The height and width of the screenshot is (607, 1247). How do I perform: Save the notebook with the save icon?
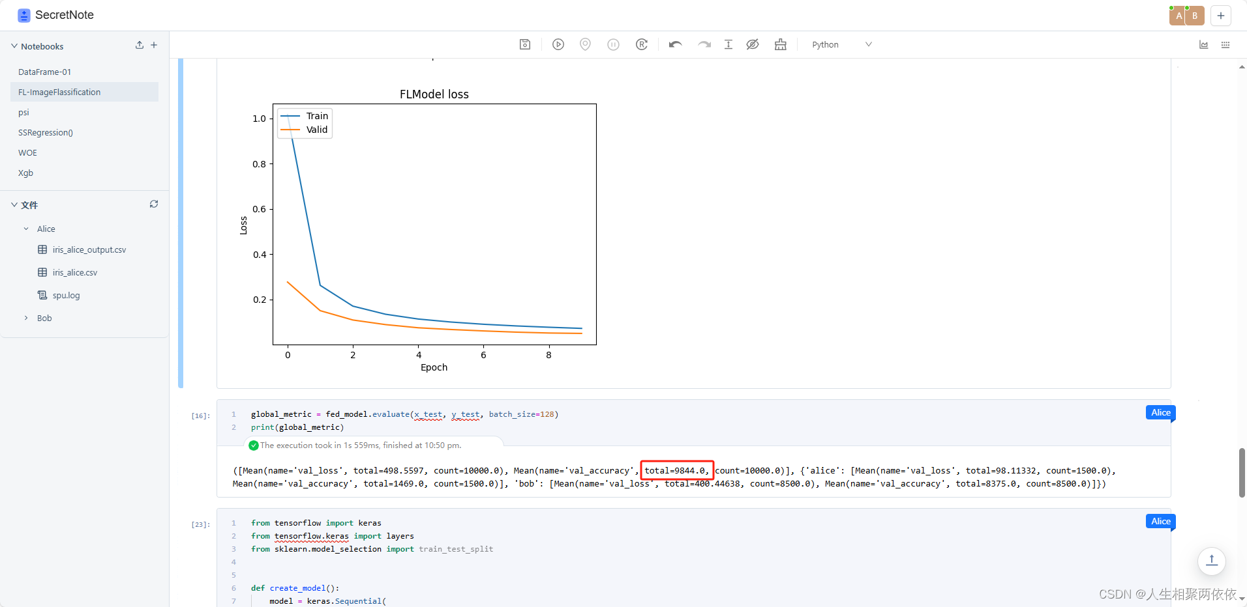tap(525, 44)
